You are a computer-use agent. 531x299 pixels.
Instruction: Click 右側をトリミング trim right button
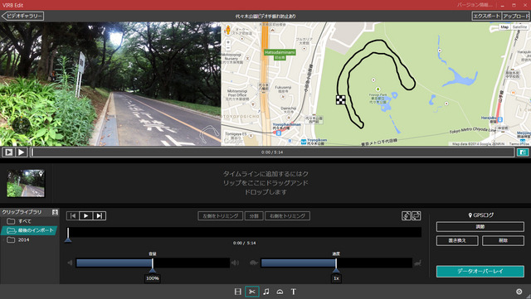287,216
